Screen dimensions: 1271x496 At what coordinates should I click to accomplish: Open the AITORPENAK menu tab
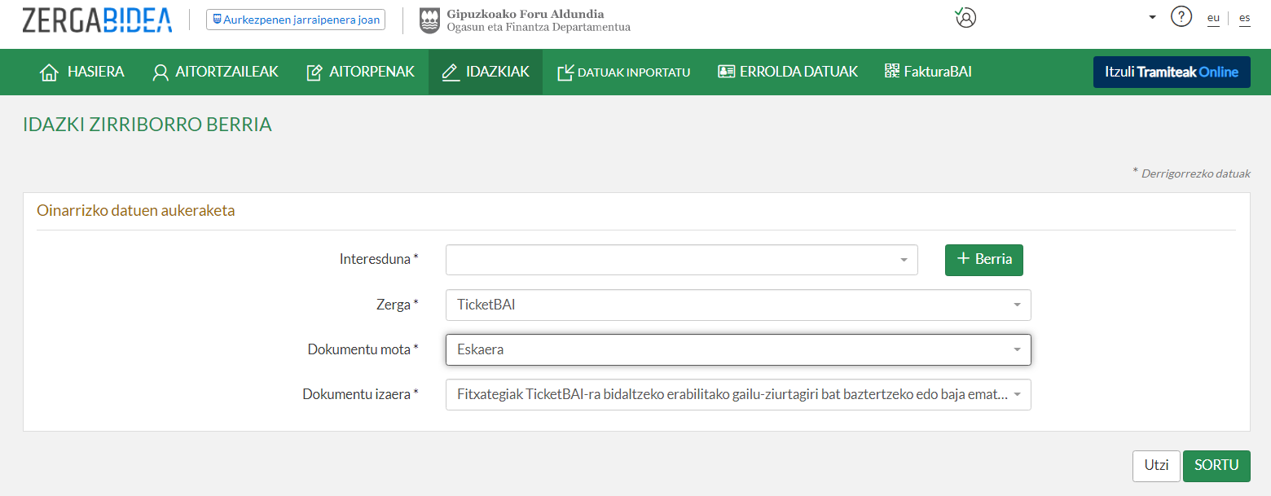(360, 72)
